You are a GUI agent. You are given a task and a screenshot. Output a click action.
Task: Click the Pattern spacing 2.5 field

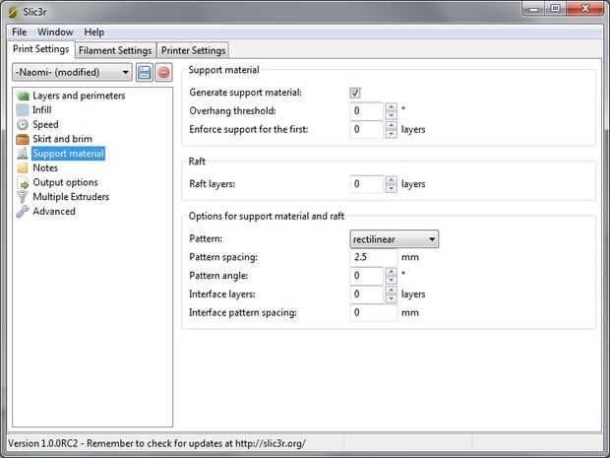[x=374, y=257]
